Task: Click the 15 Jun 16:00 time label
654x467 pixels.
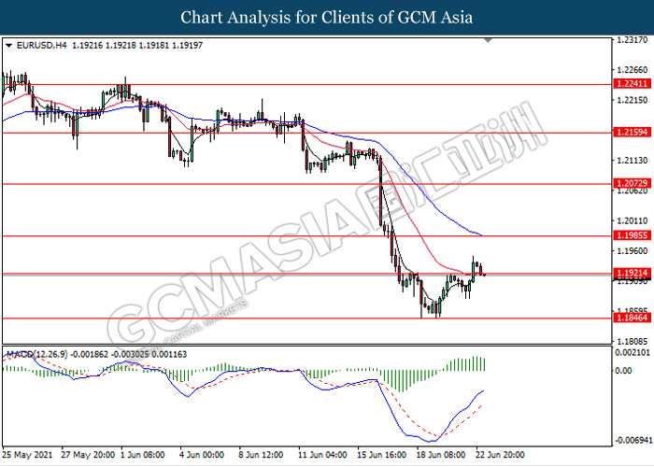Action: [x=381, y=455]
